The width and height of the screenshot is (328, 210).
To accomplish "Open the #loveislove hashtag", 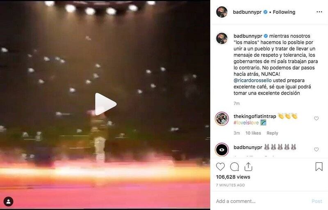I will point(246,122).
